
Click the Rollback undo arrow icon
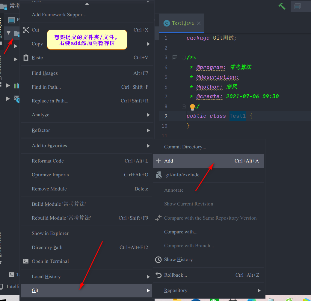tap(158, 275)
